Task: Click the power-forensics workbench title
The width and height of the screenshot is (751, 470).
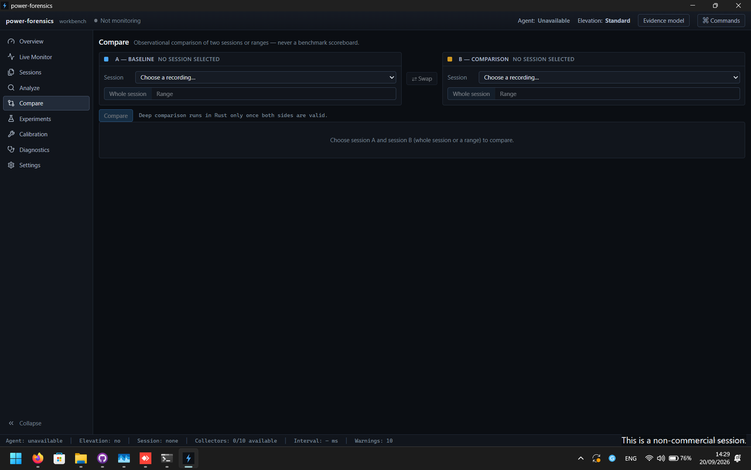Action: [x=46, y=21]
